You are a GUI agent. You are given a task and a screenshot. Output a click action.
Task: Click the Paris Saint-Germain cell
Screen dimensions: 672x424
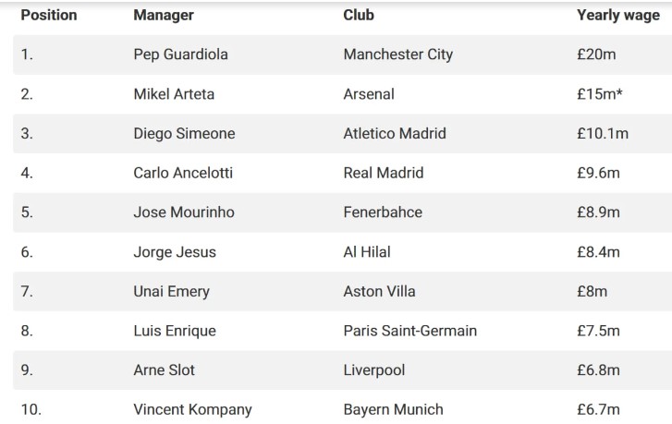click(409, 331)
